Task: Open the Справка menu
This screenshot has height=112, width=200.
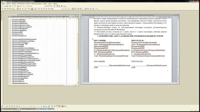Action: 55,4
